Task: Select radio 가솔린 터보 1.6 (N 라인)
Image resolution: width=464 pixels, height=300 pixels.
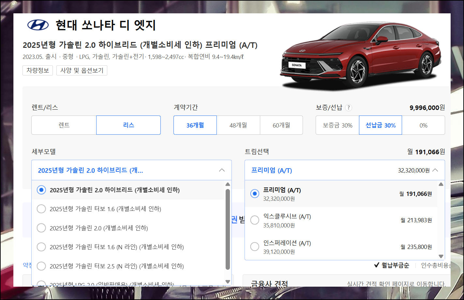Action: [41, 247]
